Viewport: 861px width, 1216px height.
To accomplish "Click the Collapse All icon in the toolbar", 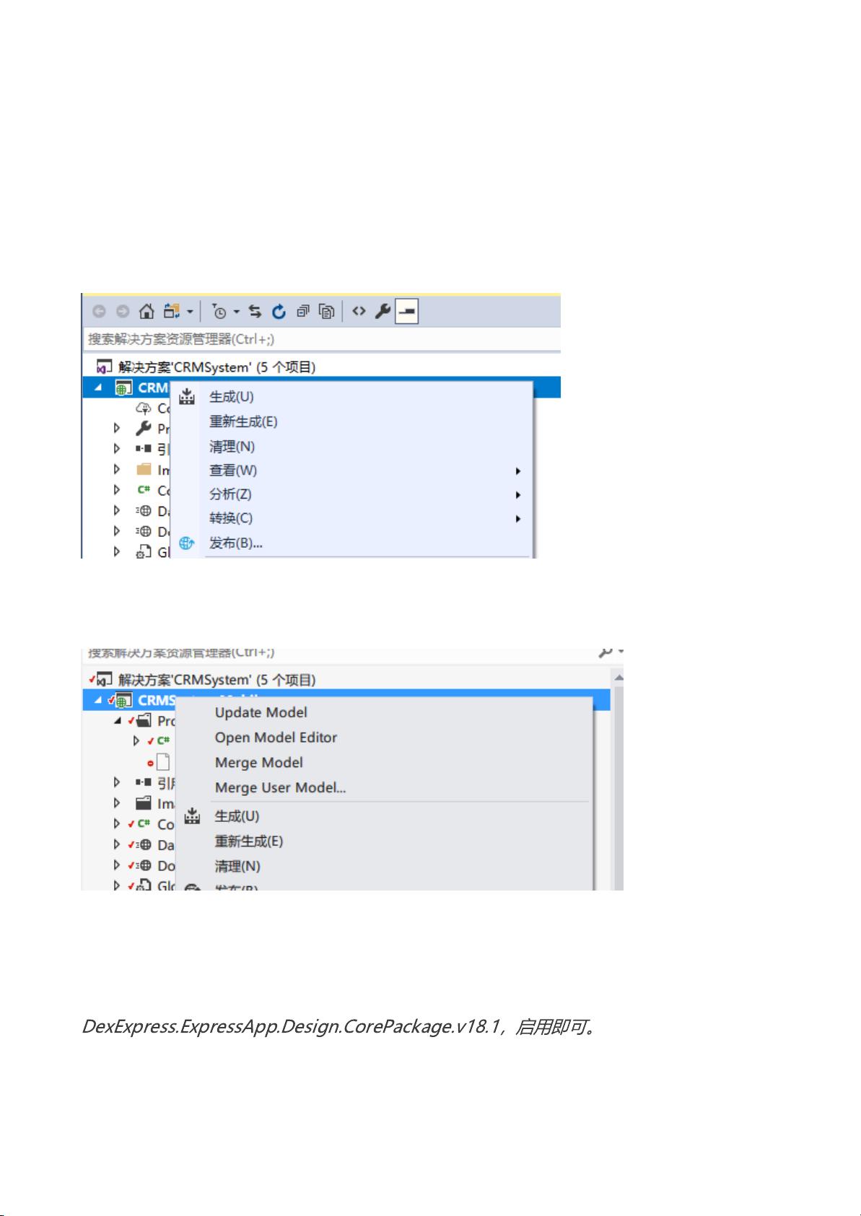I will (303, 312).
